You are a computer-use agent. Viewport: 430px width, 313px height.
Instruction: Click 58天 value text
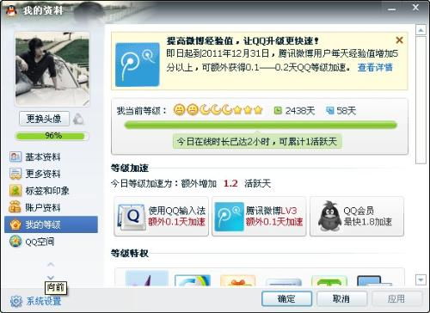[346, 110]
